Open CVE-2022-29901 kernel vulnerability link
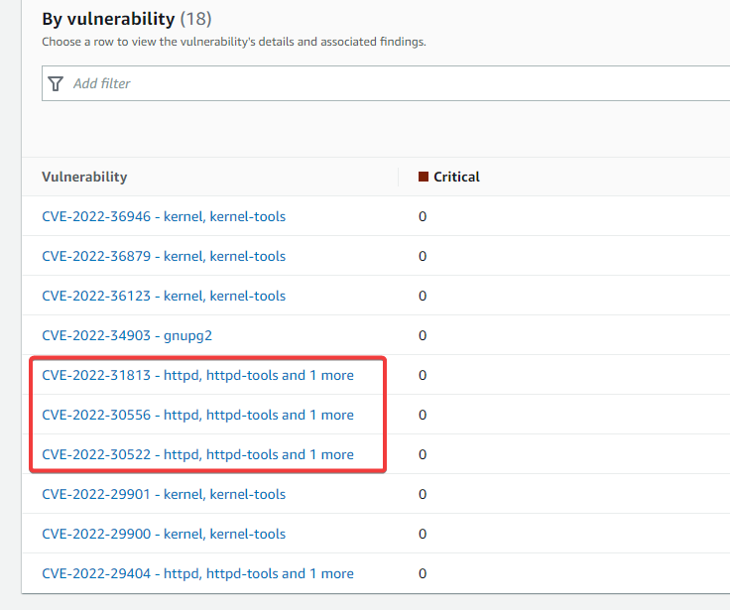Viewport: 730px width, 610px height. point(164,494)
